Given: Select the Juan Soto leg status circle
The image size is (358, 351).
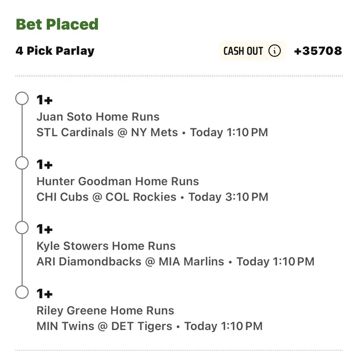Looking at the screenshot, I should [x=22, y=98].
